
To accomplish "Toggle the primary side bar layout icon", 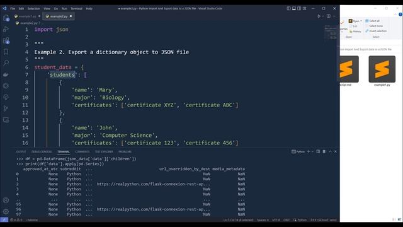I will [288, 8].
